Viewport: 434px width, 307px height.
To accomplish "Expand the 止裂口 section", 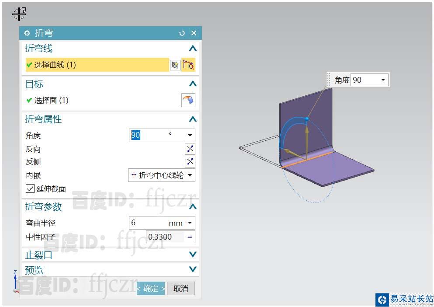I will [193, 255].
